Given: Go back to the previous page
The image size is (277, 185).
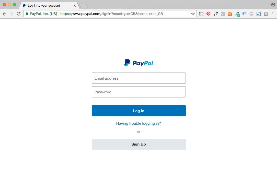Looking at the screenshot, I should coord(4,14).
